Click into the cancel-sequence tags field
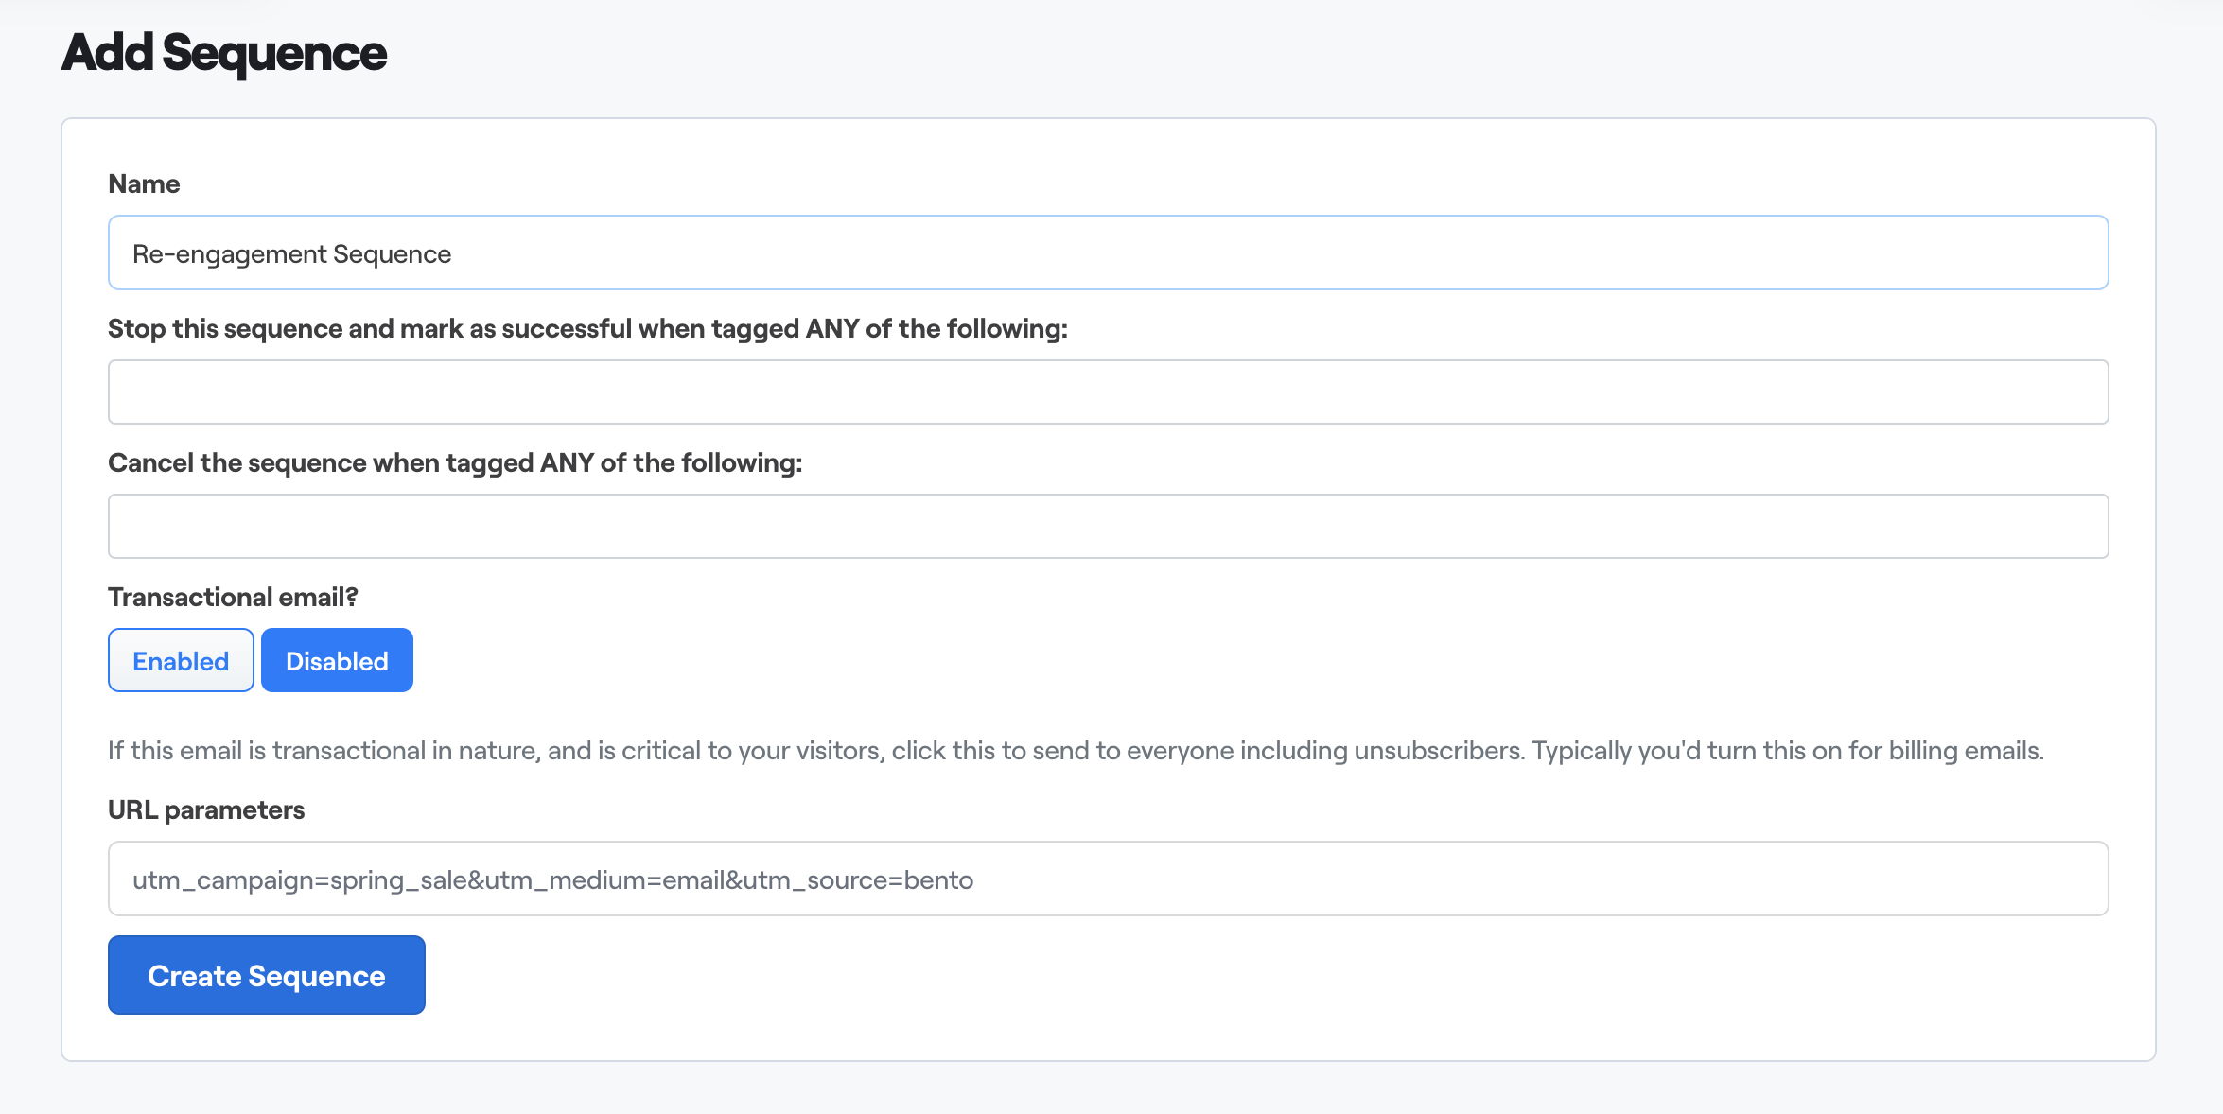The image size is (2223, 1114). [1108, 526]
